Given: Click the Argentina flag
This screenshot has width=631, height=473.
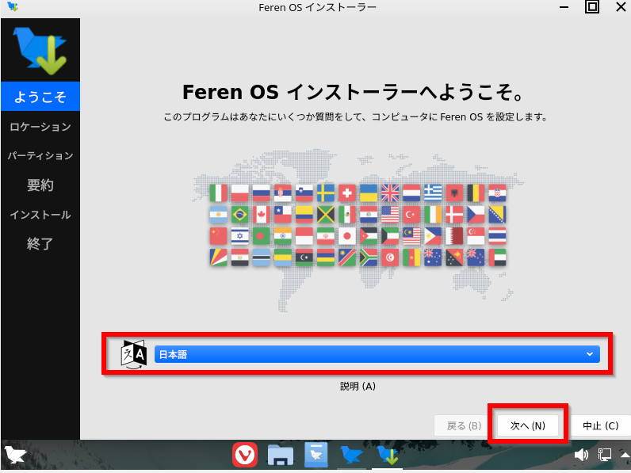Looking at the screenshot, I should pyautogui.click(x=219, y=215).
